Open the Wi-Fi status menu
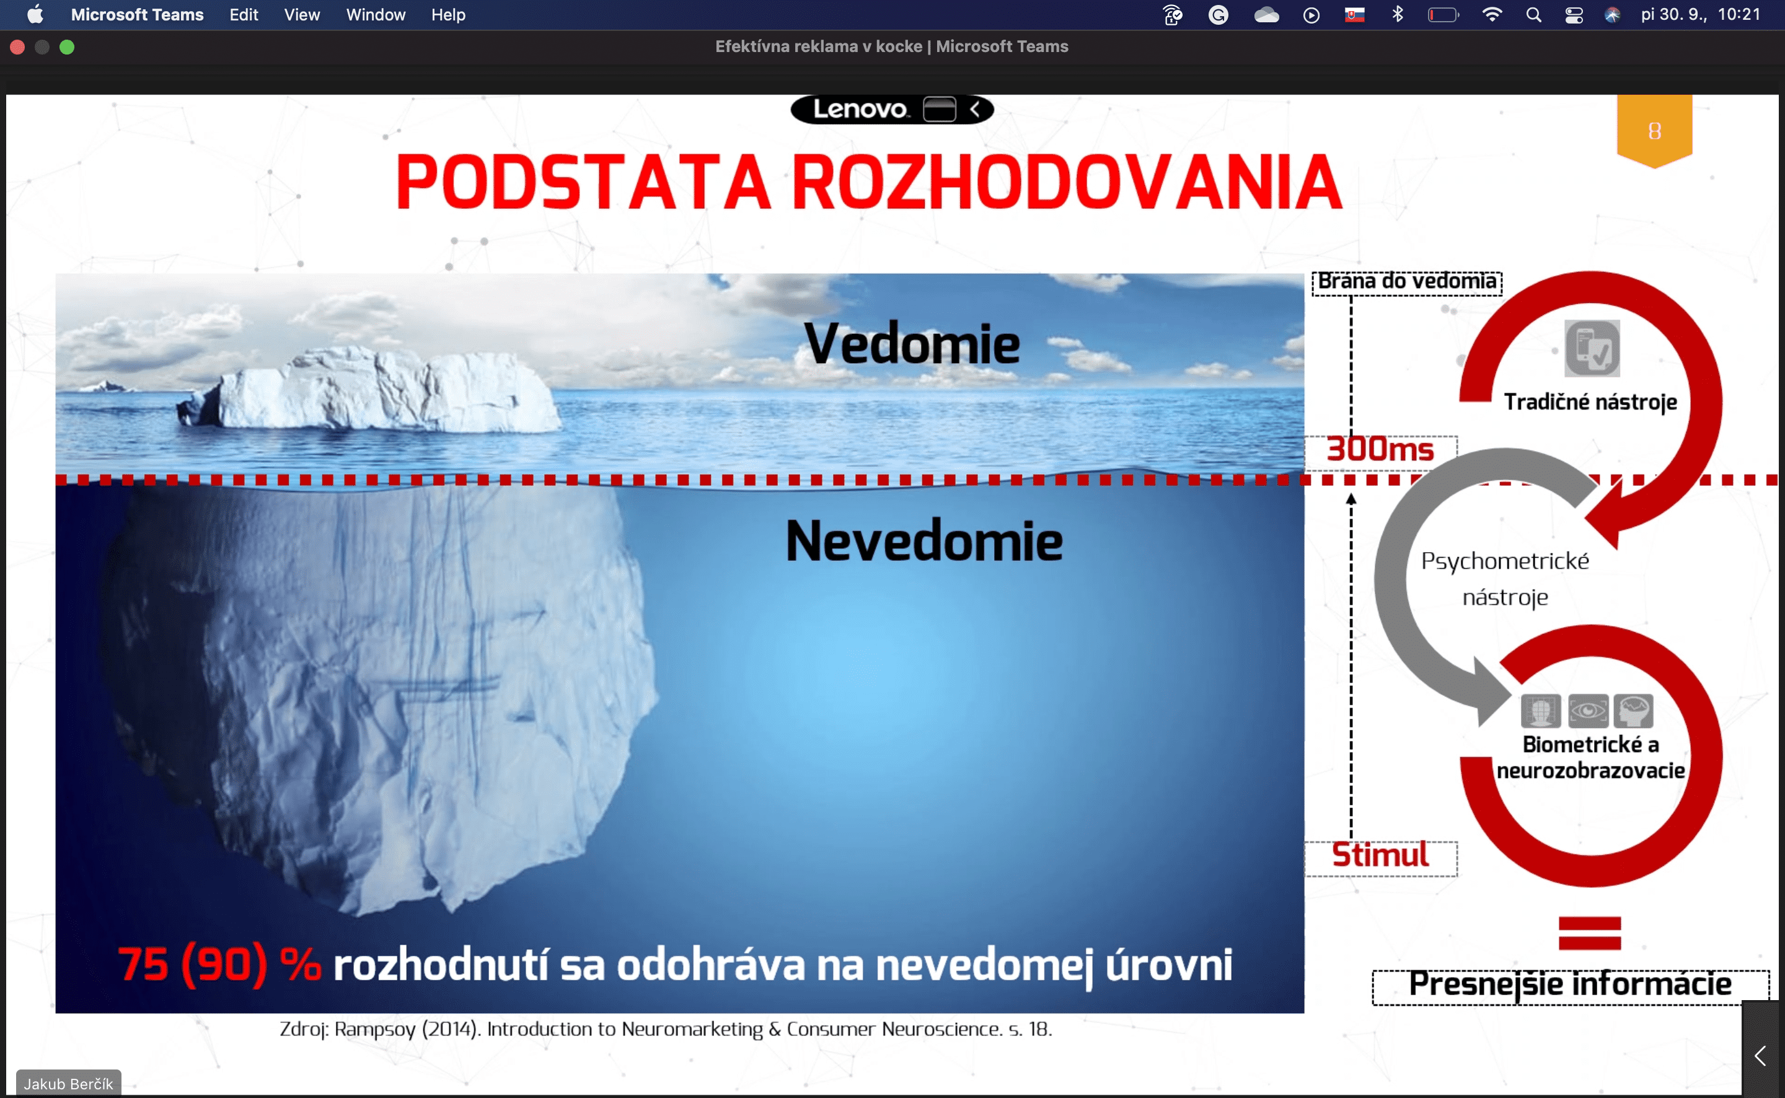The image size is (1785, 1098). click(1492, 14)
